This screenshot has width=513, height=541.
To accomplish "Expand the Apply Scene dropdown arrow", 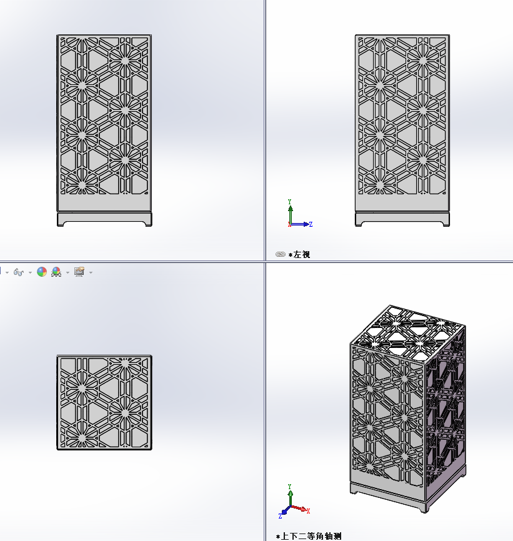I will [x=67, y=272].
